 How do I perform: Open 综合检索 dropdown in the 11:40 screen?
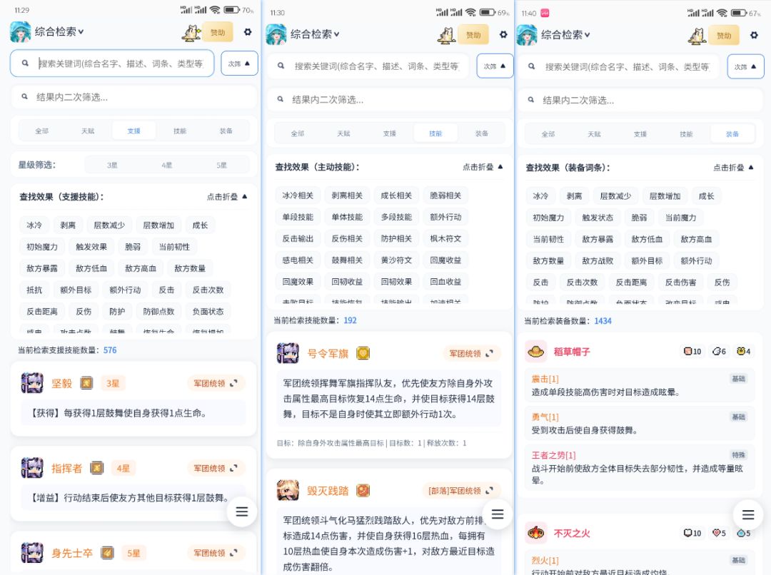tap(565, 35)
